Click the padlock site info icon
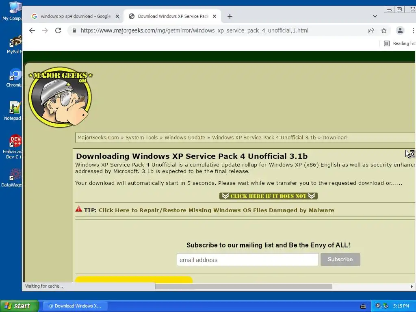This screenshot has height=312, width=416. click(x=74, y=30)
